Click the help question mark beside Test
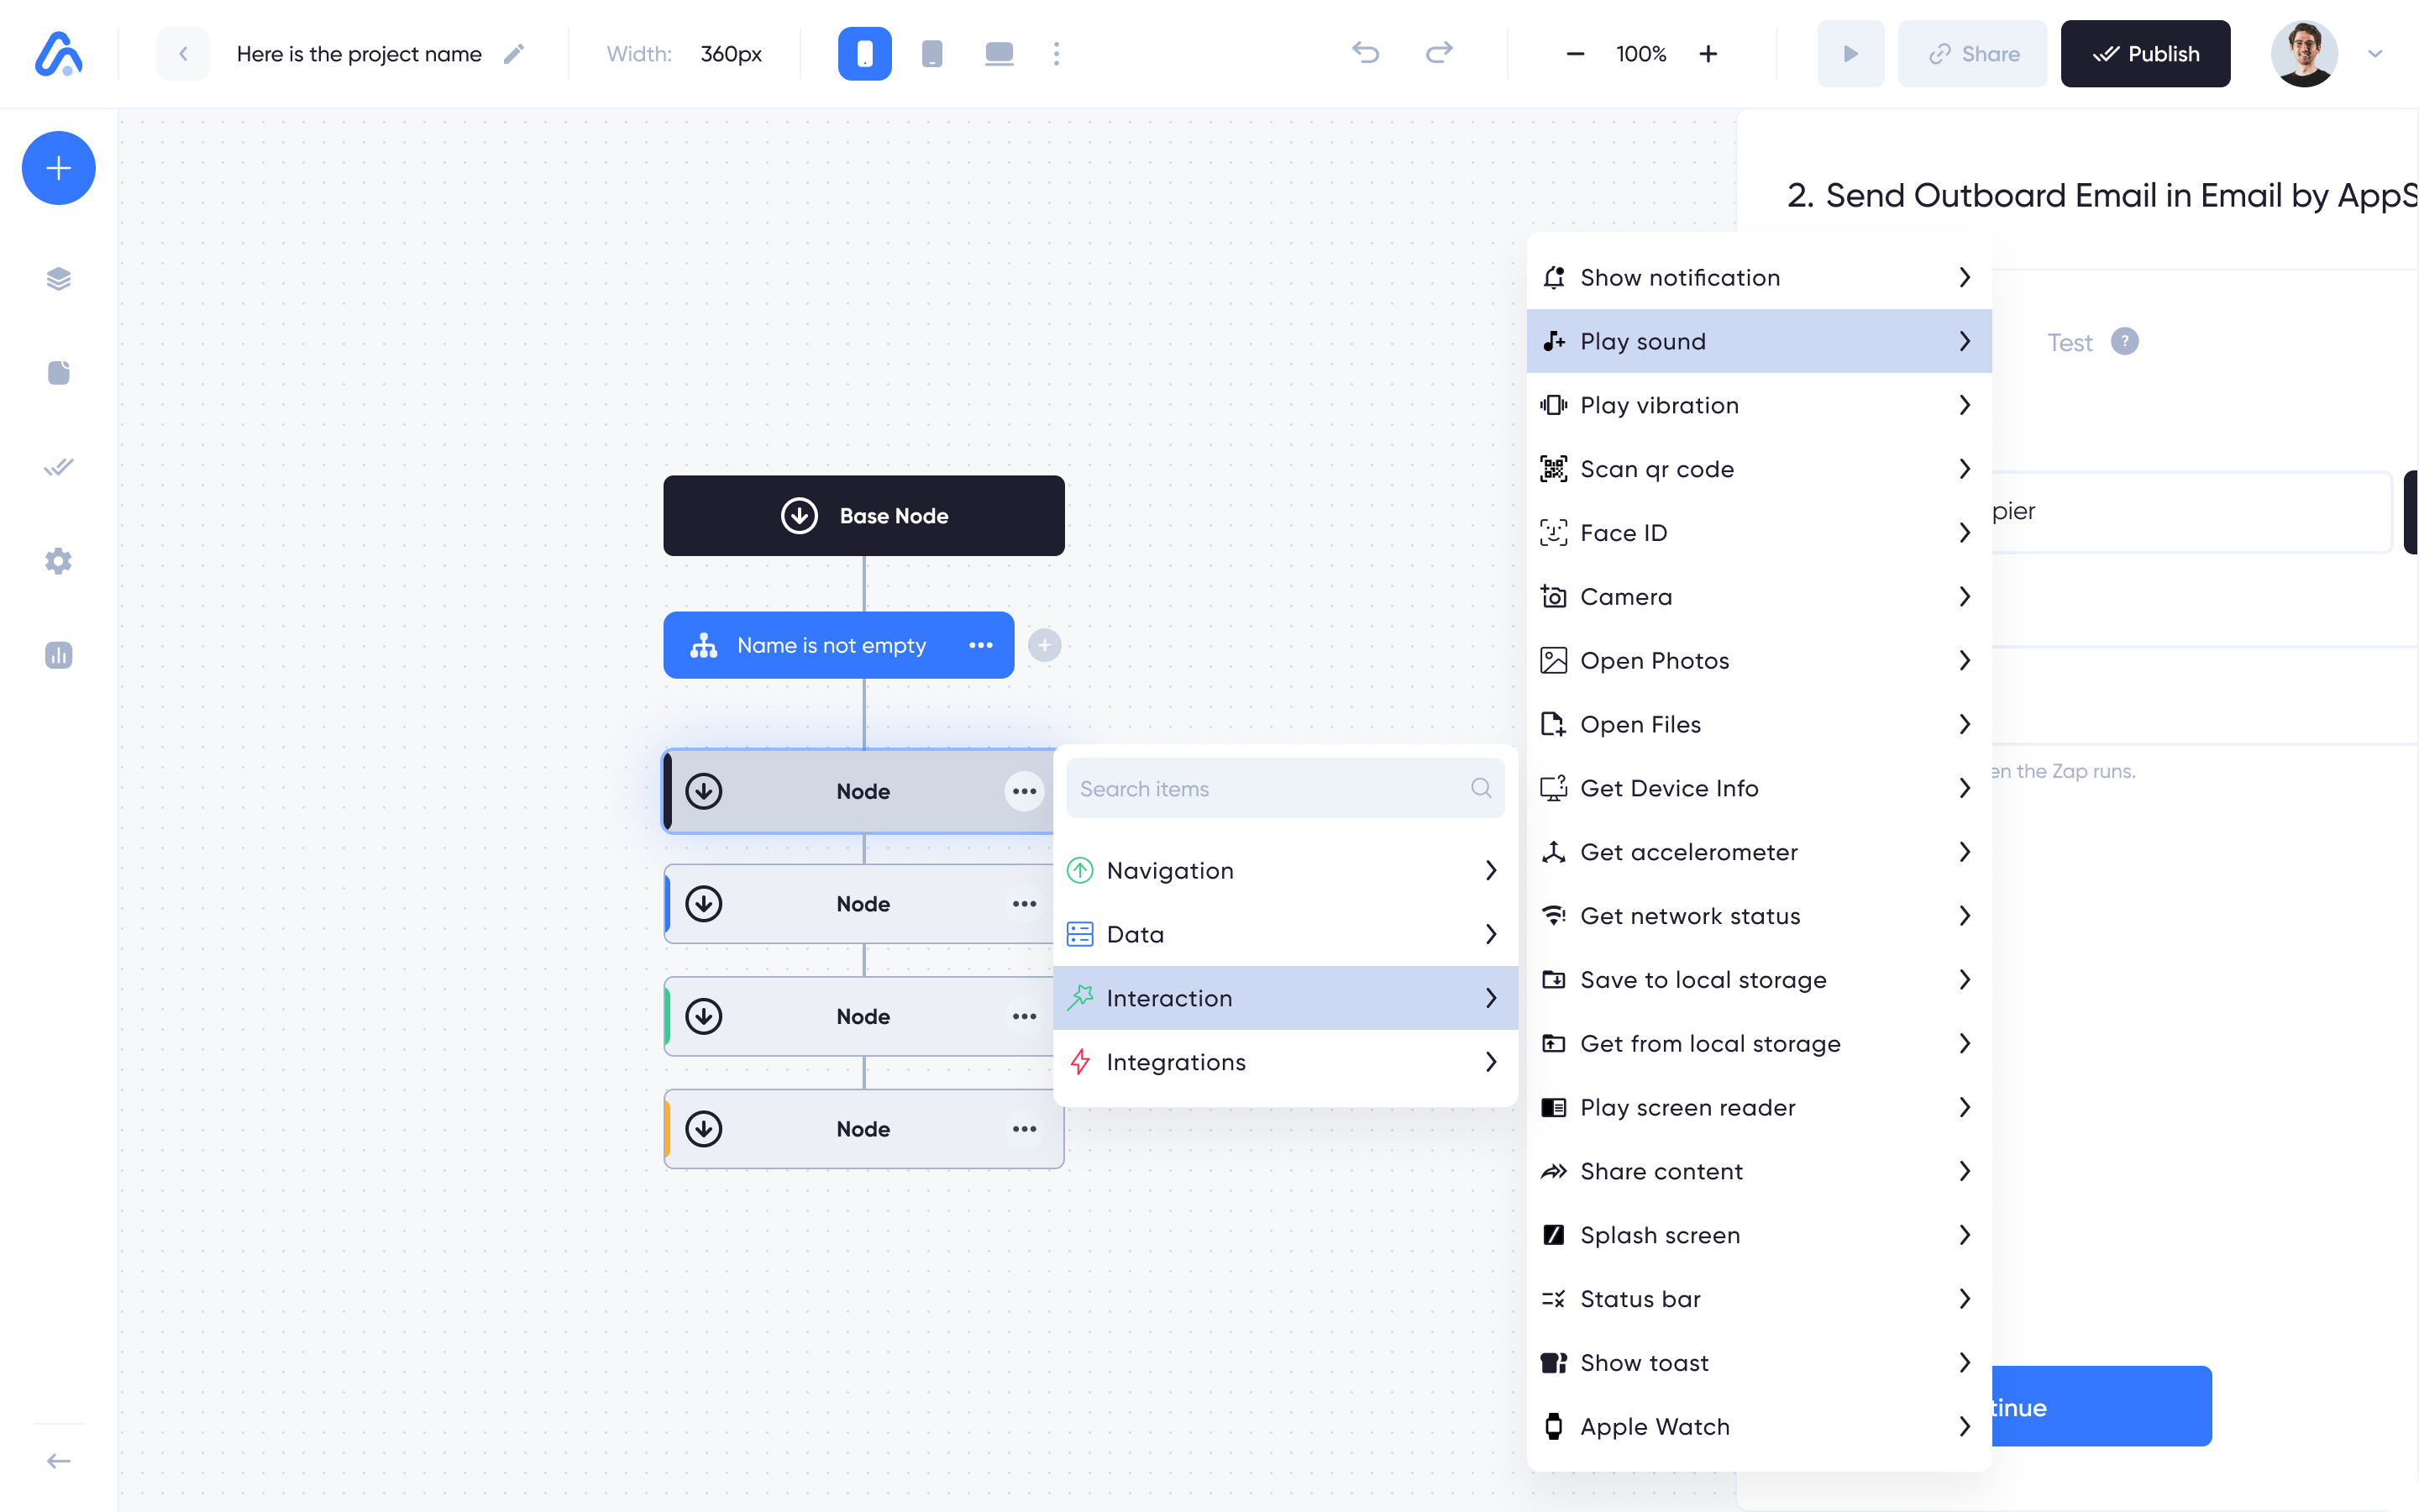Image resolution: width=2419 pixels, height=1512 pixels. (x=2124, y=342)
